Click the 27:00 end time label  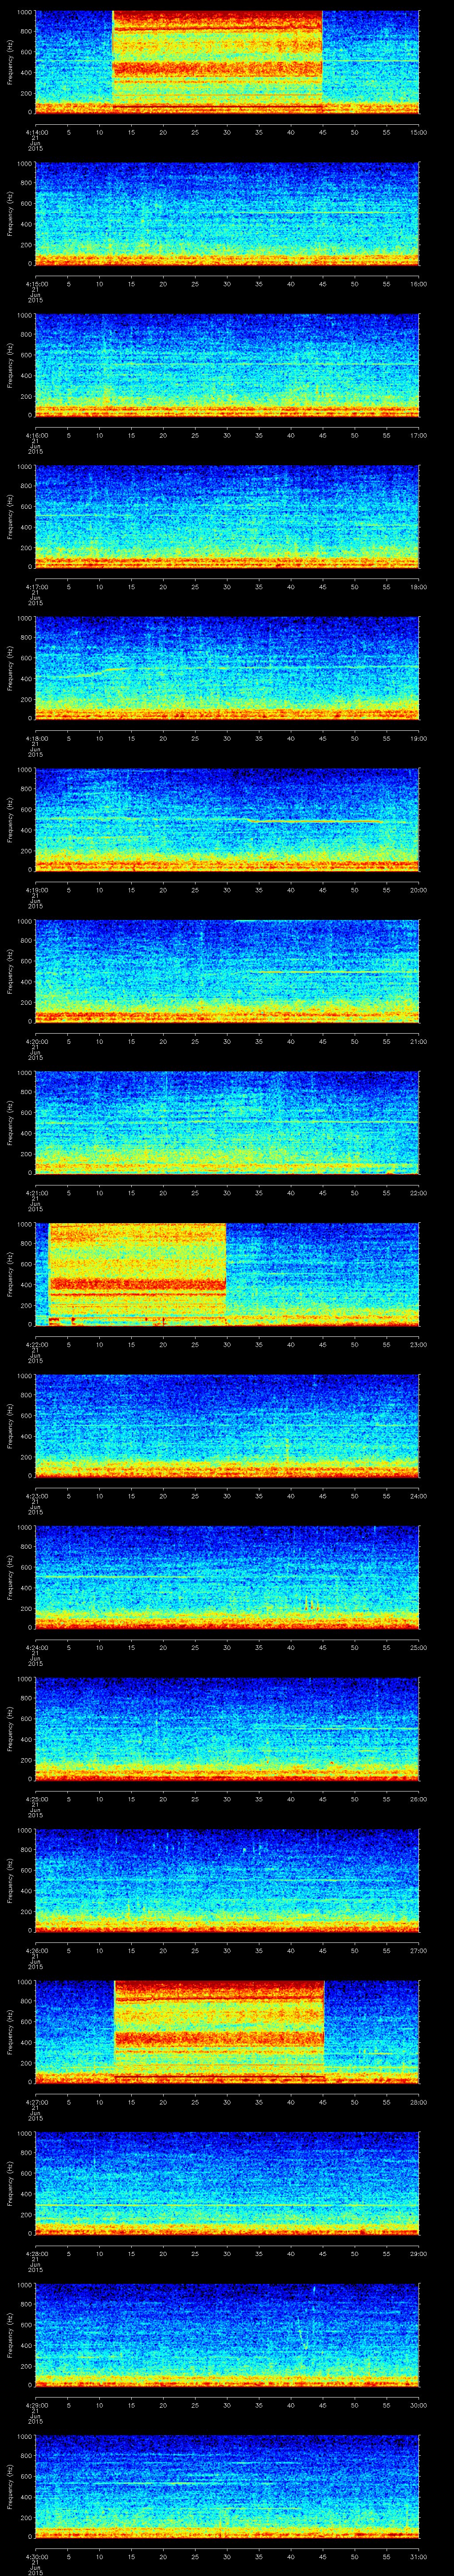point(418,1950)
